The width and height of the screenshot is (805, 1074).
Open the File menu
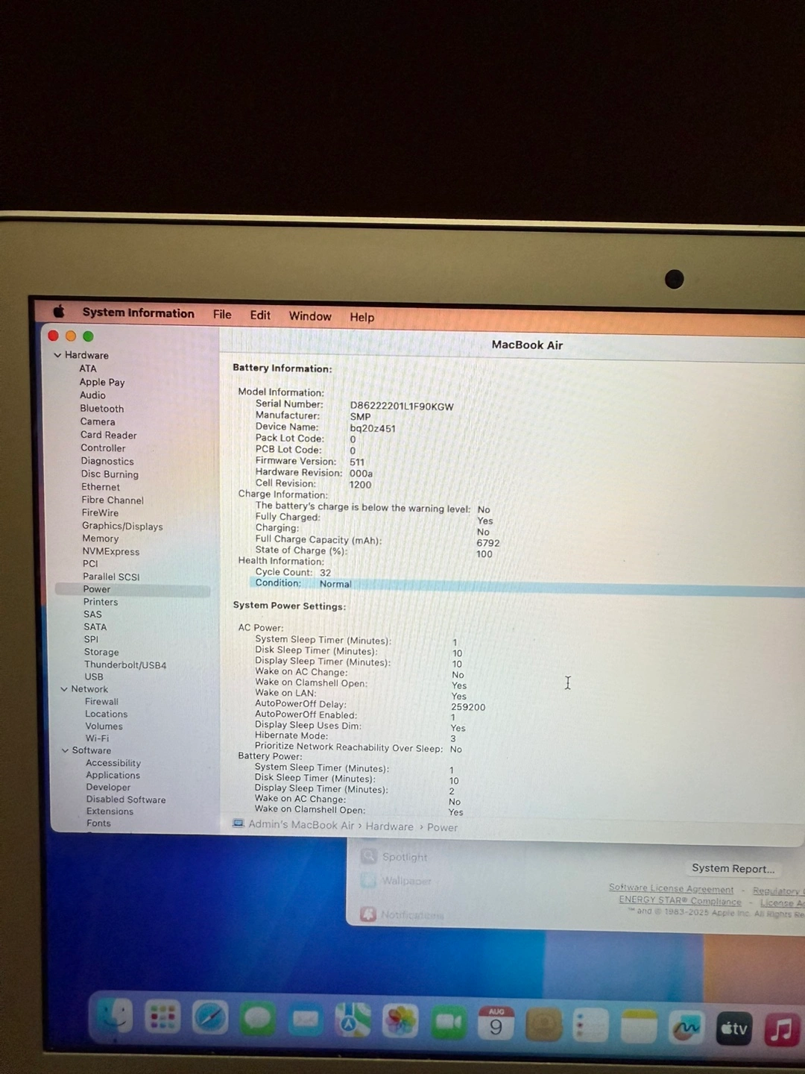(x=222, y=315)
